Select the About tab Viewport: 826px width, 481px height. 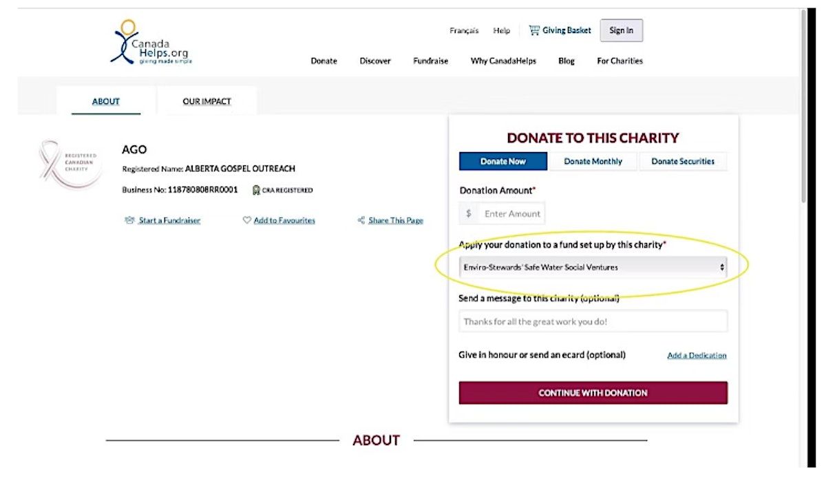pos(106,102)
